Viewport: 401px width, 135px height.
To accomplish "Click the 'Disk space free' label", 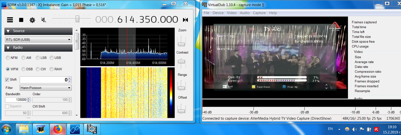I will [x=363, y=41].
